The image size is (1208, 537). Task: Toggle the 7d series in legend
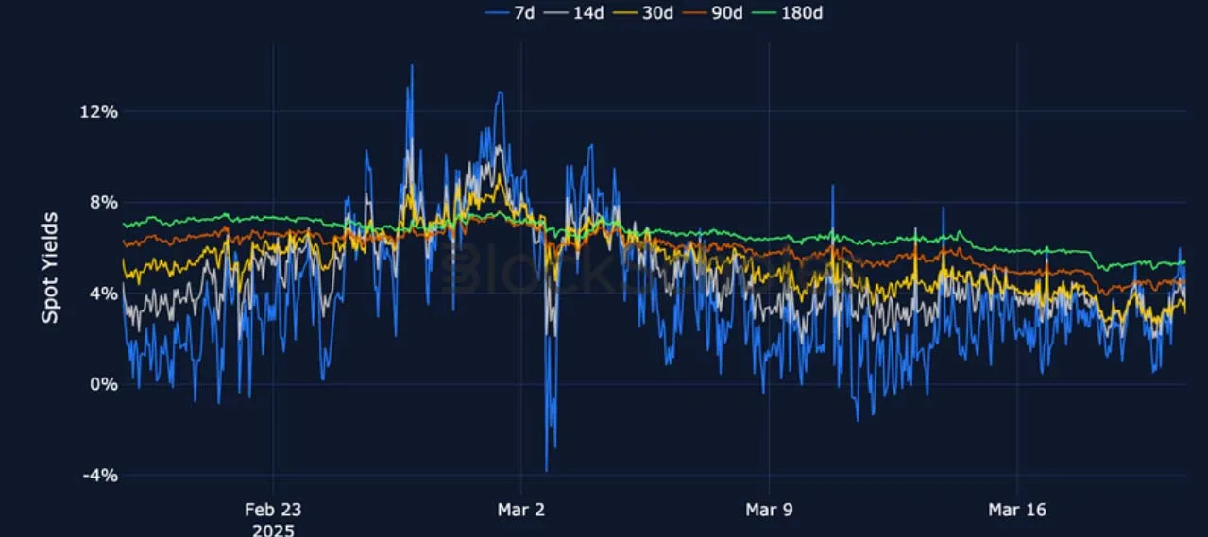tap(510, 13)
